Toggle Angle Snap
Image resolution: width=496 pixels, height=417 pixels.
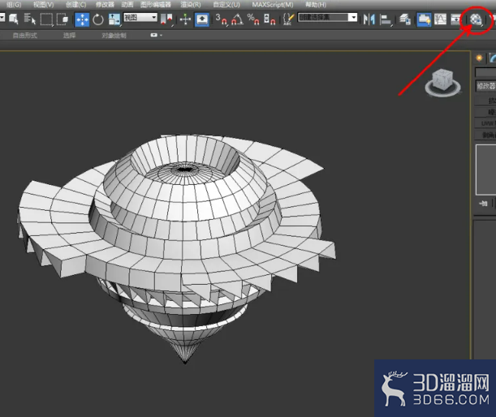pyautogui.click(x=237, y=19)
